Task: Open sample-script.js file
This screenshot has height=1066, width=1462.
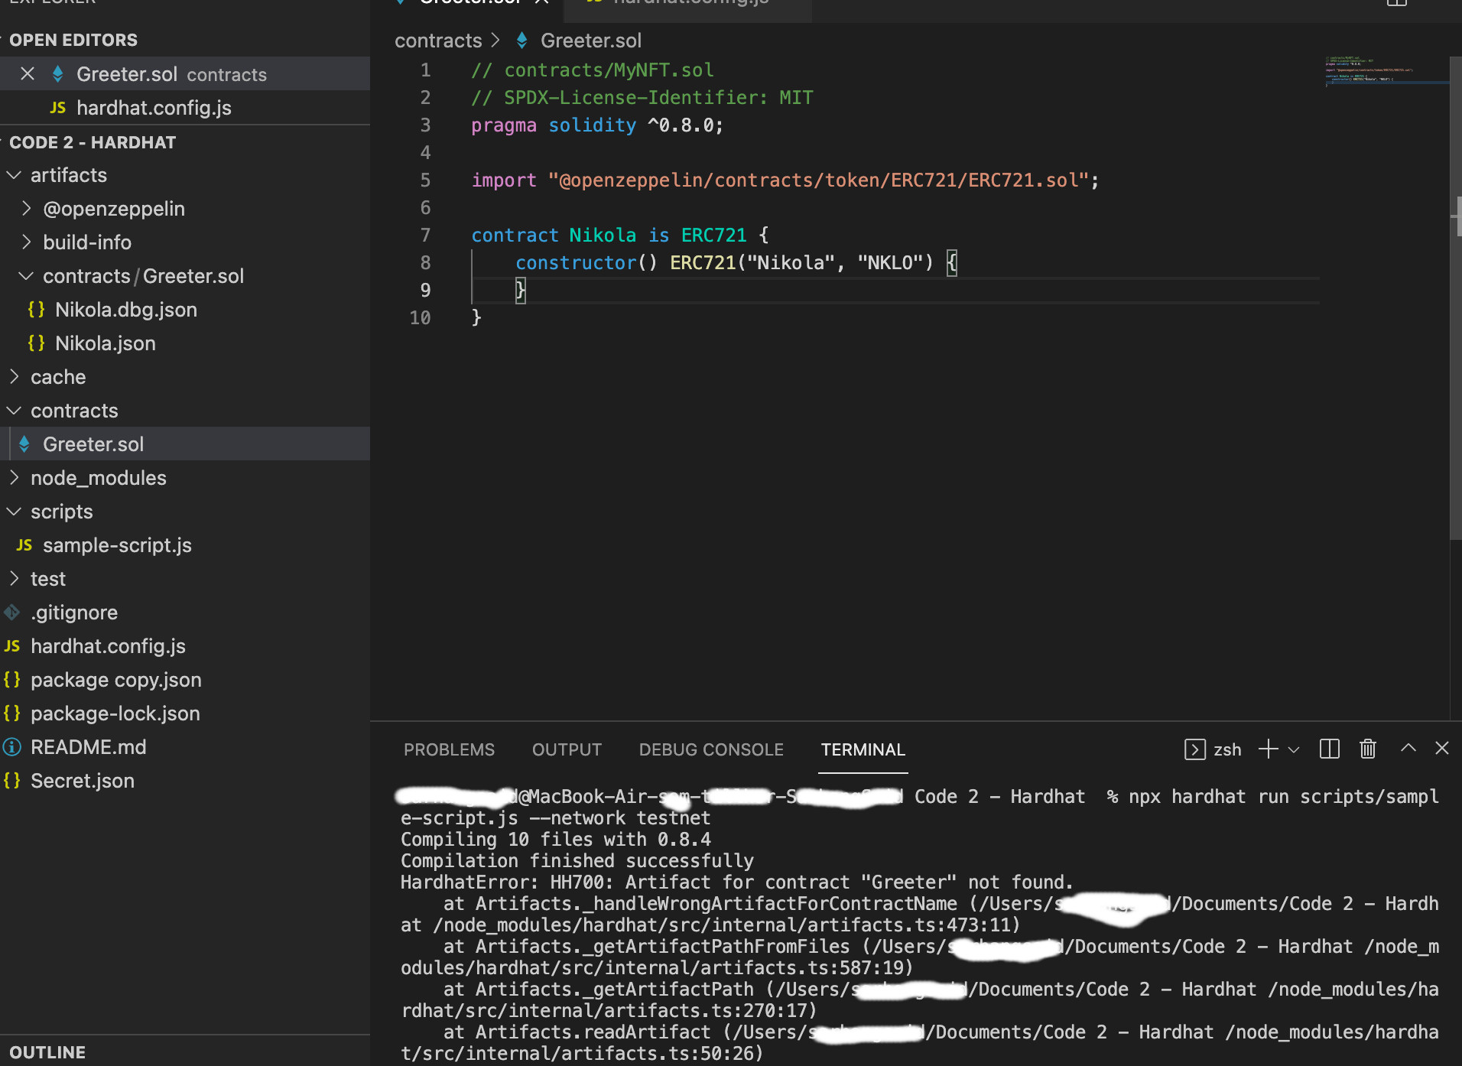Action: point(185,545)
